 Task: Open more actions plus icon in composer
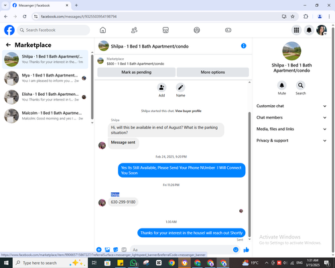click(99, 249)
